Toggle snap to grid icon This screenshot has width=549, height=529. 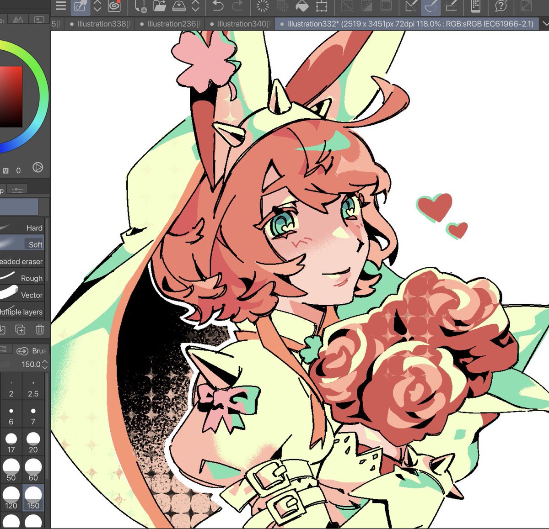pos(451,6)
